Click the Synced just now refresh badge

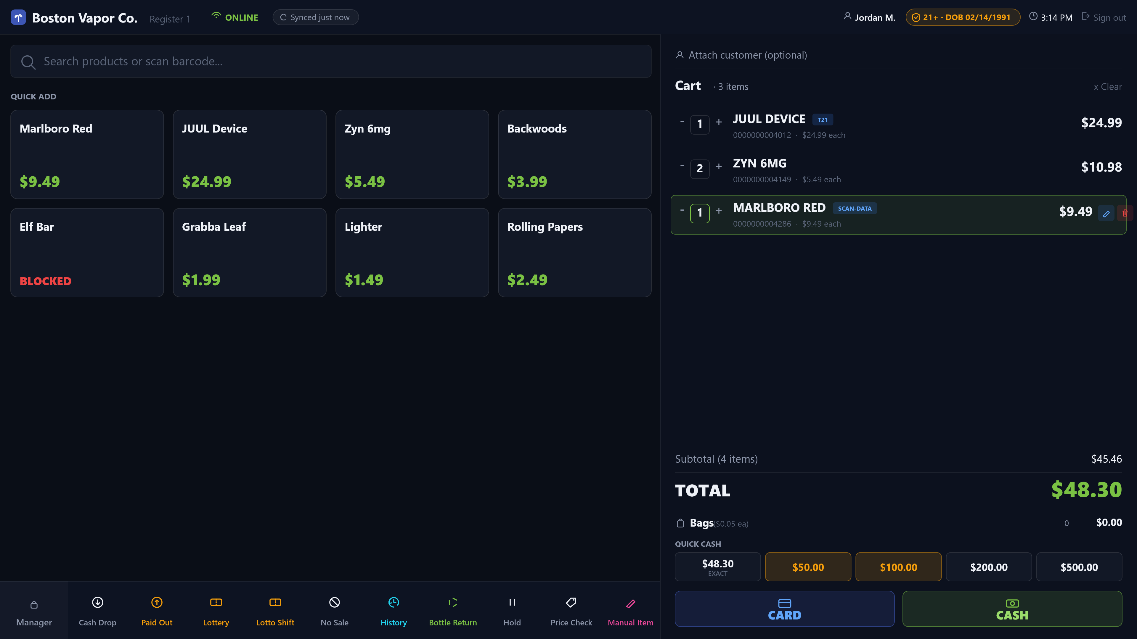[316, 17]
